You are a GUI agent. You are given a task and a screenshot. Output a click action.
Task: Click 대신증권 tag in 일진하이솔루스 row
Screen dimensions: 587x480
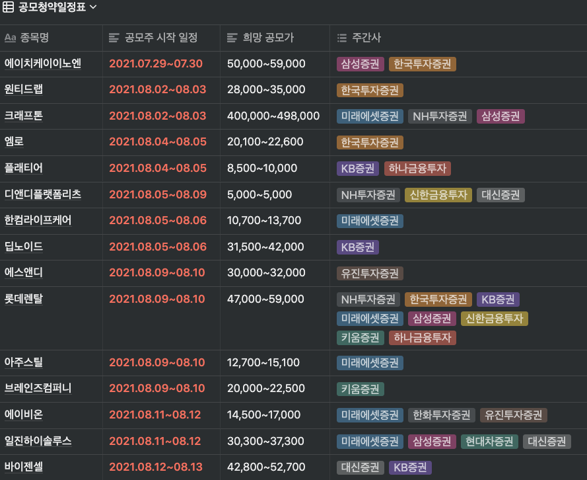click(547, 442)
